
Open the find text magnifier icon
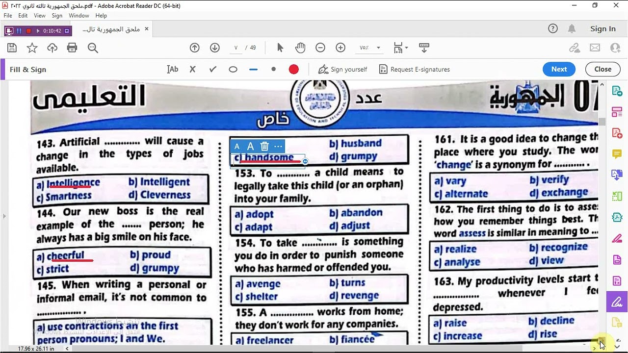(93, 48)
